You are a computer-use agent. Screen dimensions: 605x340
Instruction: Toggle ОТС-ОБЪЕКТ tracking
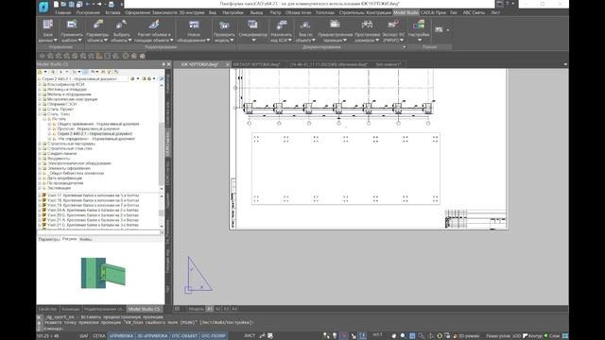click(184, 336)
